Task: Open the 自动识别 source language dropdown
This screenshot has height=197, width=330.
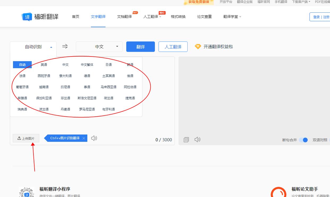Action: pyautogui.click(x=33, y=47)
